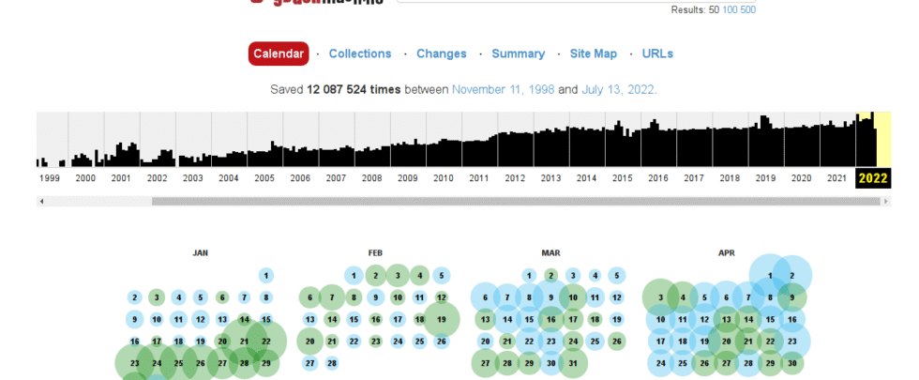This screenshot has width=919, height=380.
Task: Select year 2001 in the timeline
Action: coord(121,178)
